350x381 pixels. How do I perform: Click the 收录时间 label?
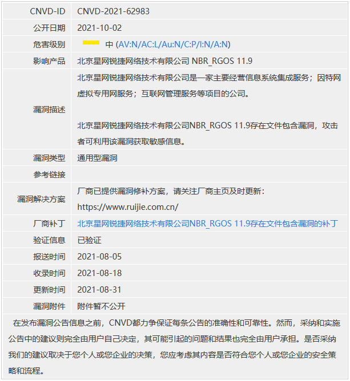point(49,273)
